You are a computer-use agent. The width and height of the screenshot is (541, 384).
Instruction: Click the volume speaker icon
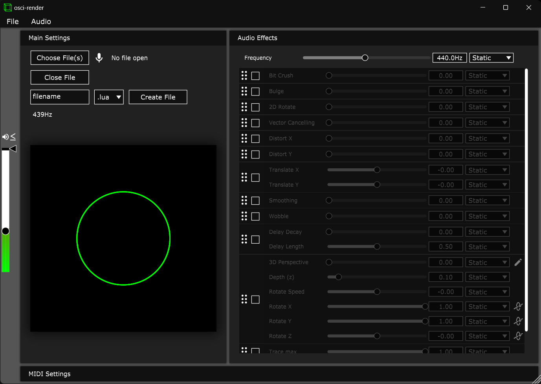tap(6, 137)
